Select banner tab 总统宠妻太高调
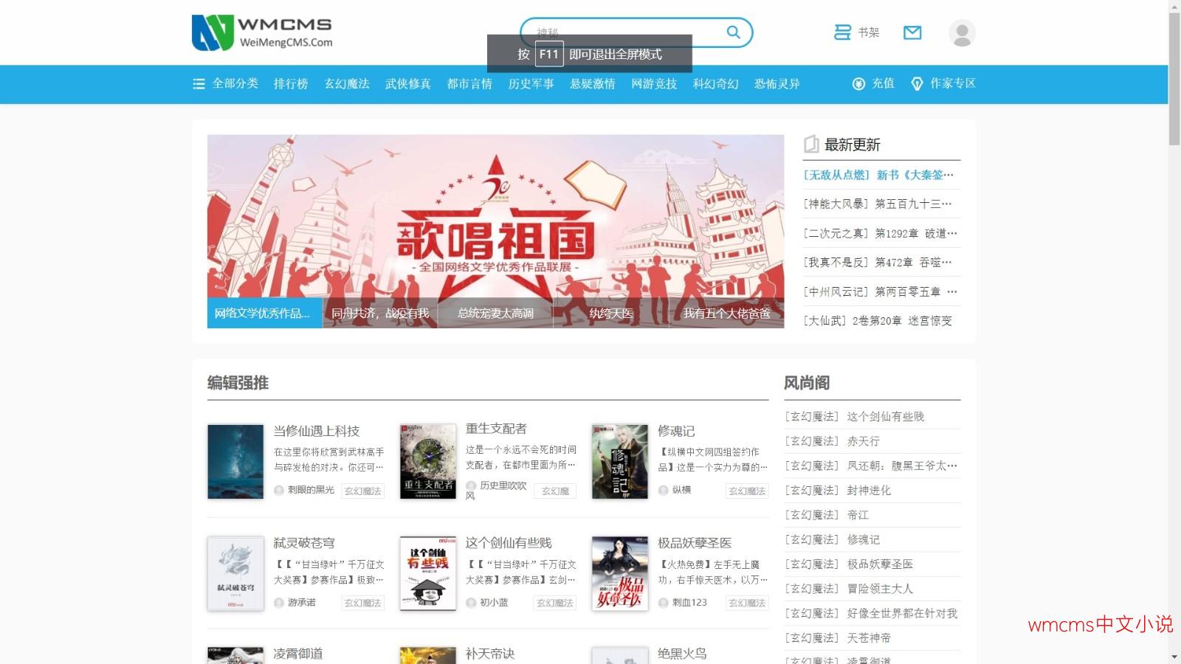Viewport: 1181px width, 664px height. click(495, 314)
